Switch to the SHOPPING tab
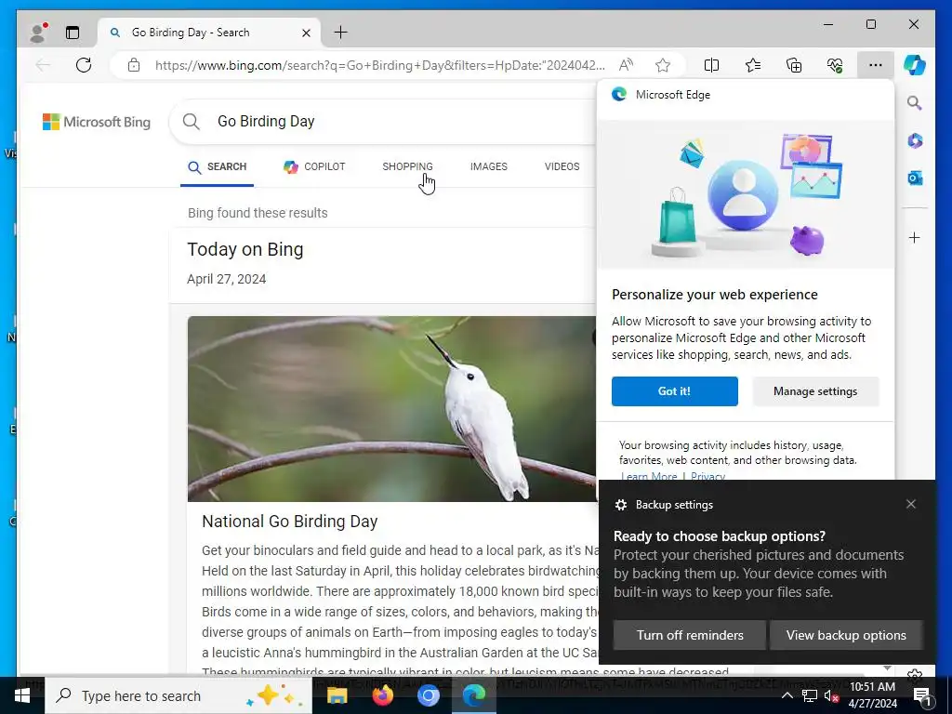Screen dimensions: 952x714 (x=407, y=167)
